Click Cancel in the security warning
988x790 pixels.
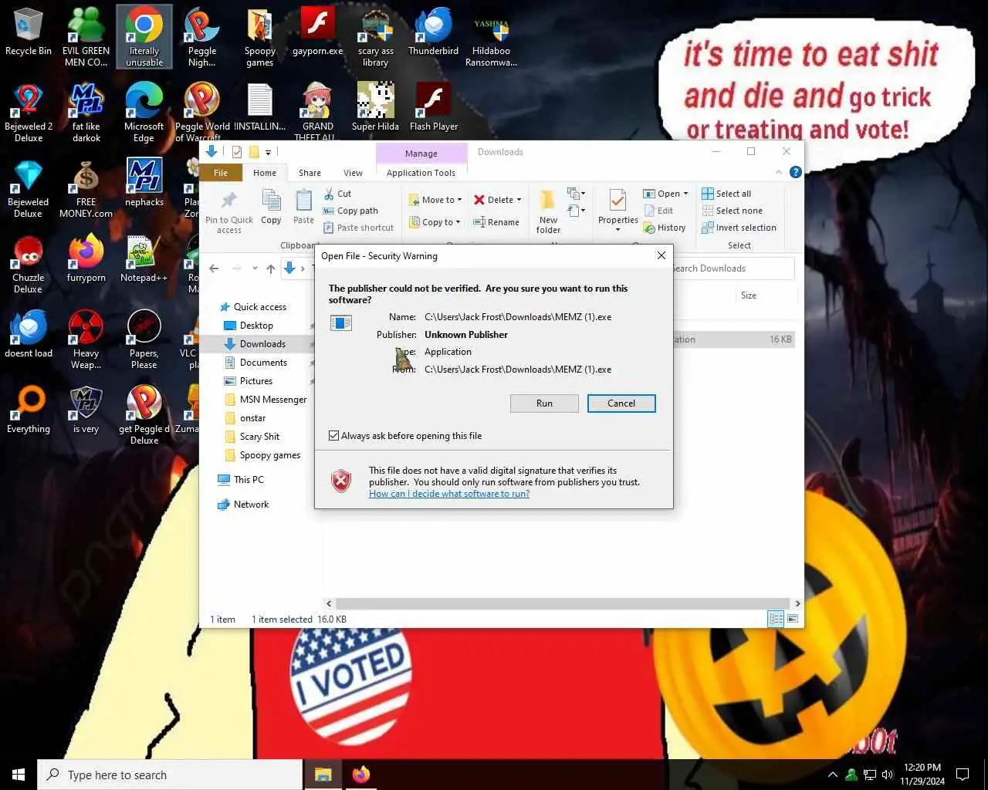tap(621, 403)
